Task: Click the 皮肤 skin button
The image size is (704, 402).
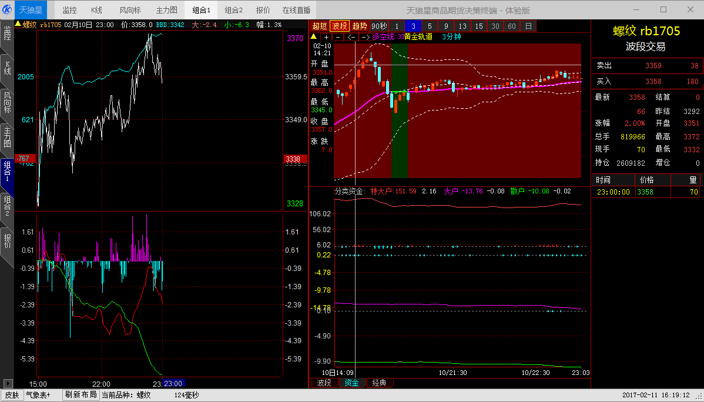Action: (x=12, y=395)
